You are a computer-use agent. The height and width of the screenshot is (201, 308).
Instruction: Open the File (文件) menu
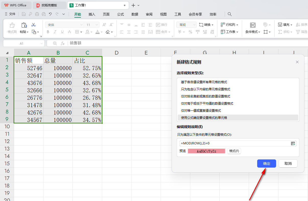pyautogui.click(x=10, y=14)
